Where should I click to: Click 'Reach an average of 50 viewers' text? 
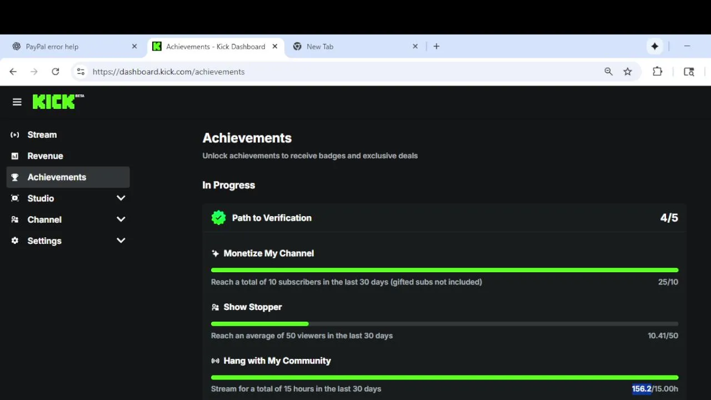302,336
